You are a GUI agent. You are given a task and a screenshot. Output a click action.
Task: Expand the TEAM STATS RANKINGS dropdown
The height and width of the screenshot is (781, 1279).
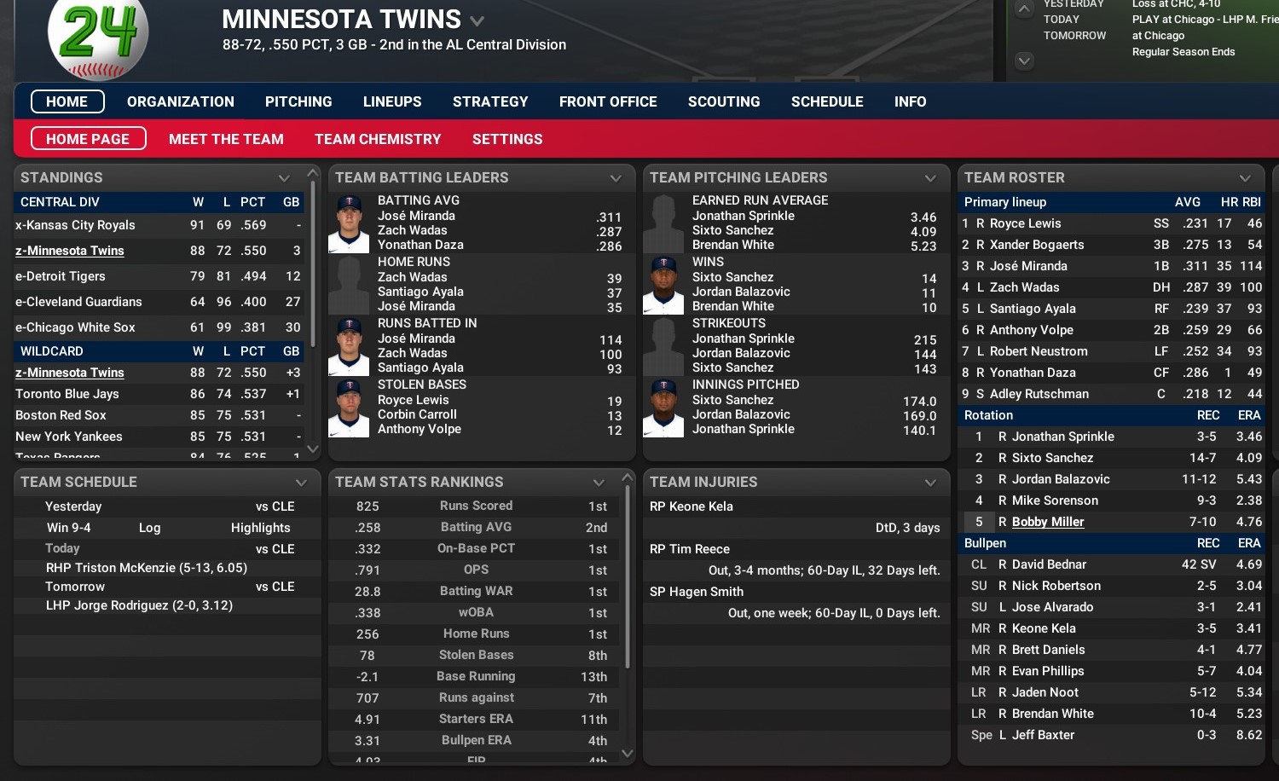(599, 482)
